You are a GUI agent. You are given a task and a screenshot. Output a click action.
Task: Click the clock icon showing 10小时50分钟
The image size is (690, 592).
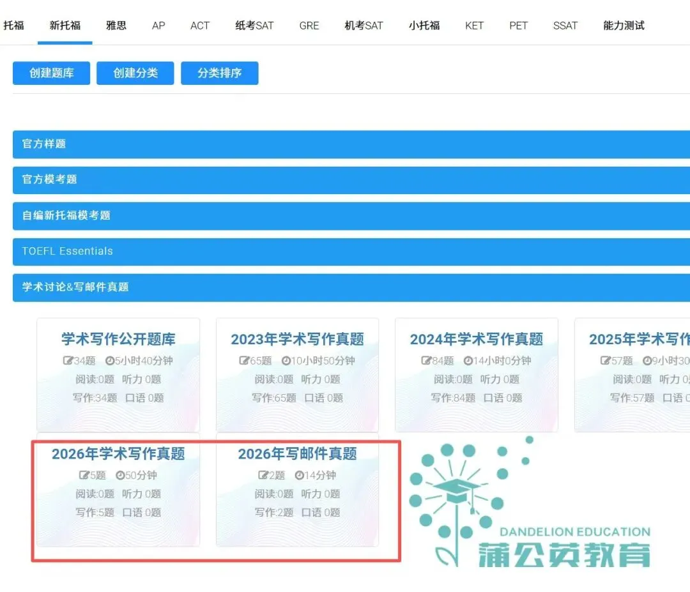pos(285,360)
